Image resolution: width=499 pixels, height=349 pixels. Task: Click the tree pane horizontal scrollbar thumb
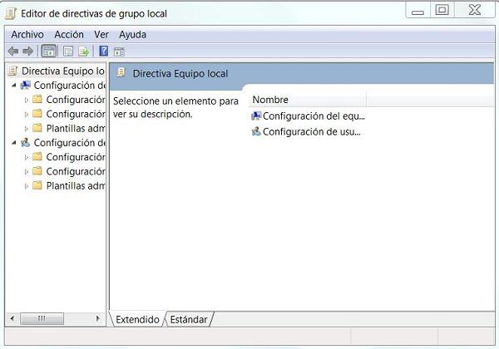point(42,318)
